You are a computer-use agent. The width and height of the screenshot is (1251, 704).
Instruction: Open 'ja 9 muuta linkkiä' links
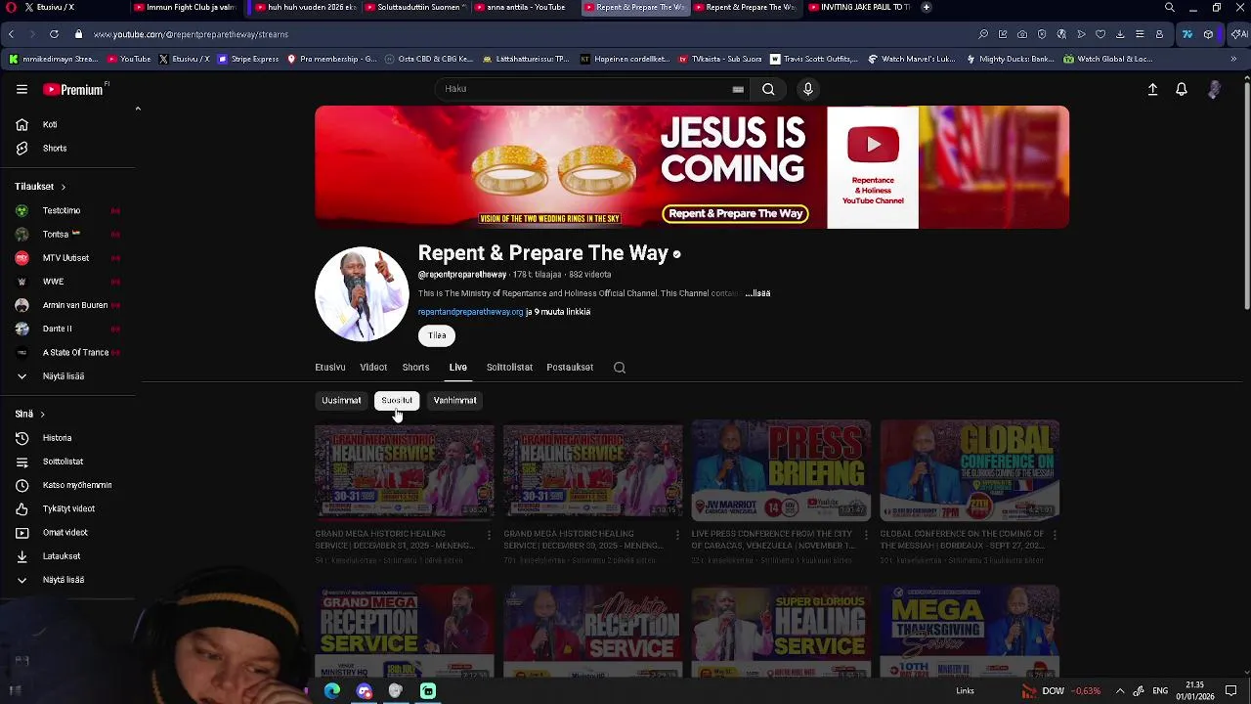point(558,312)
